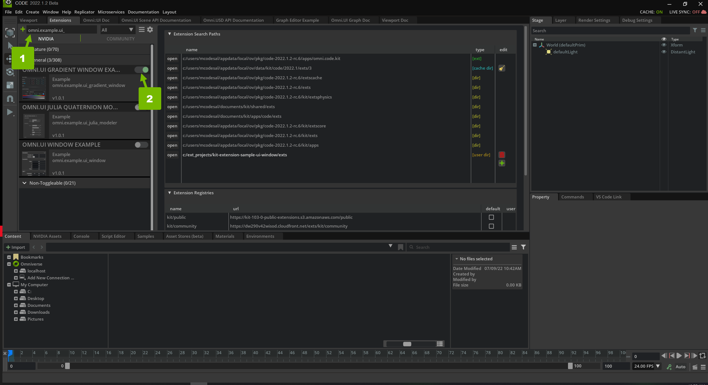Image resolution: width=708 pixels, height=385 pixels.
Task: Disable the Gradient Window Example extension toggle
Action: coord(141,70)
